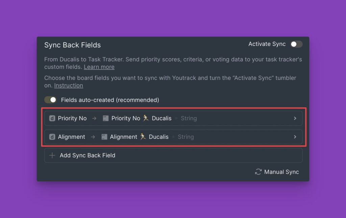Click the YouTrack icon in Alignment row
Image resolution: width=346 pixels, height=218 pixels.
104,137
